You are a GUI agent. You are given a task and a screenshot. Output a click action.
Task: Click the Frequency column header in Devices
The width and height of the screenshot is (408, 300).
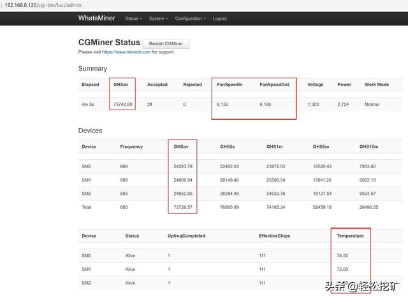pyautogui.click(x=131, y=146)
